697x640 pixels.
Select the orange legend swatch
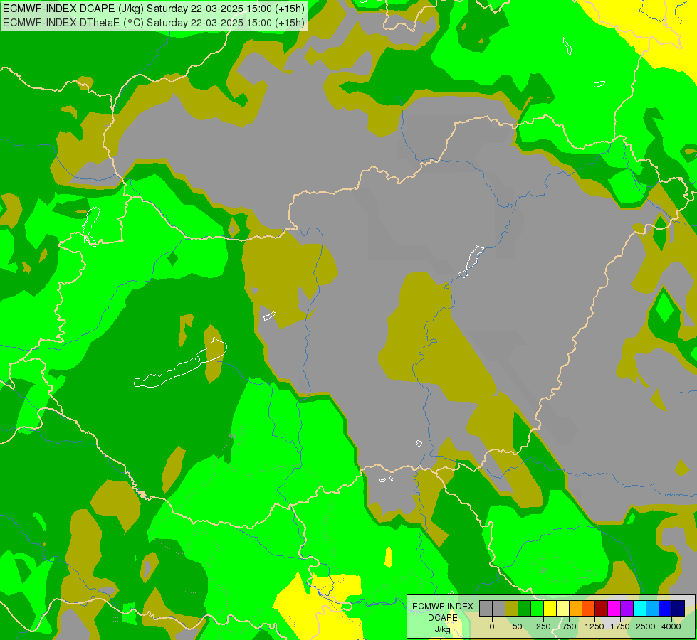point(576,608)
